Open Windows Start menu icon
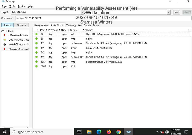Viewport: 192px width, 135px height. 5,132
